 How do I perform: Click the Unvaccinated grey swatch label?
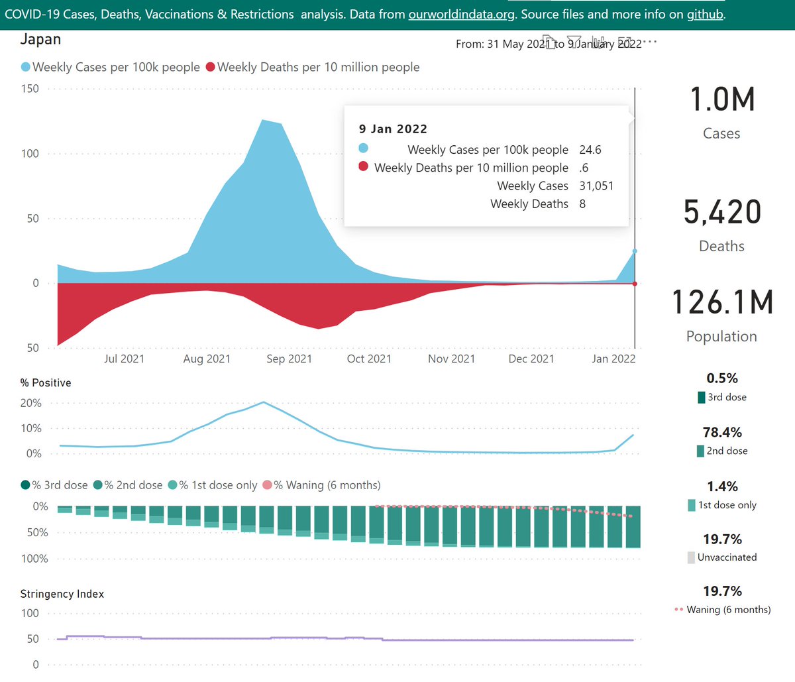[x=722, y=557]
